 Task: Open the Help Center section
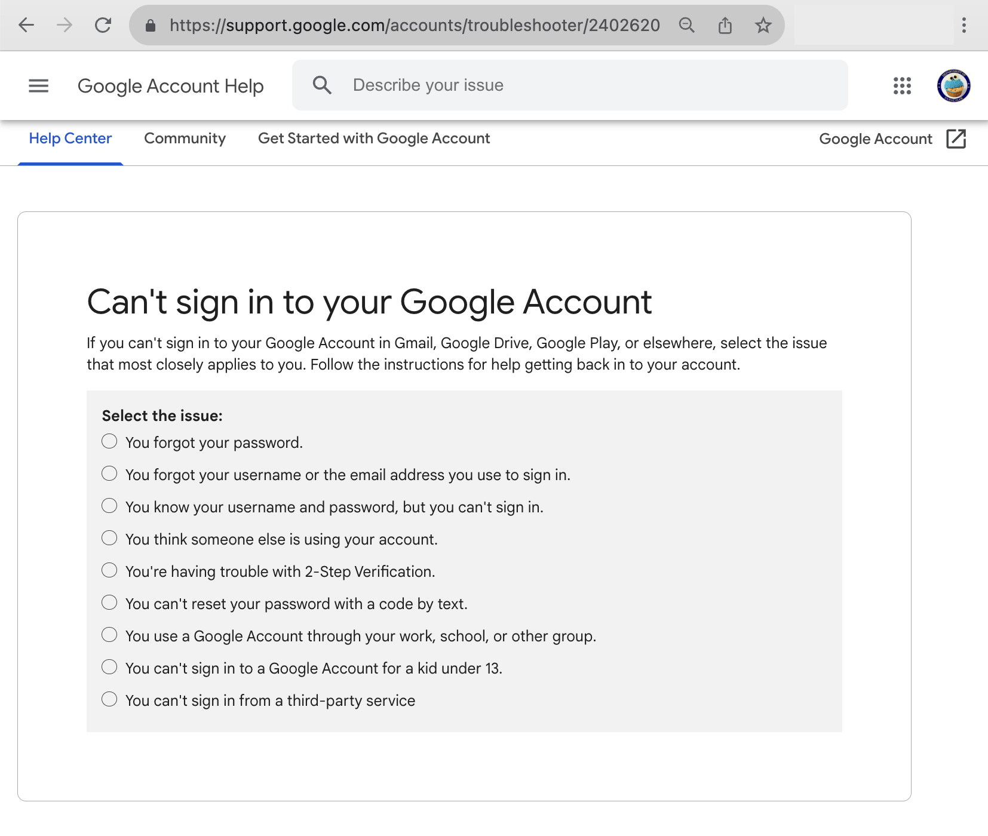pos(70,139)
